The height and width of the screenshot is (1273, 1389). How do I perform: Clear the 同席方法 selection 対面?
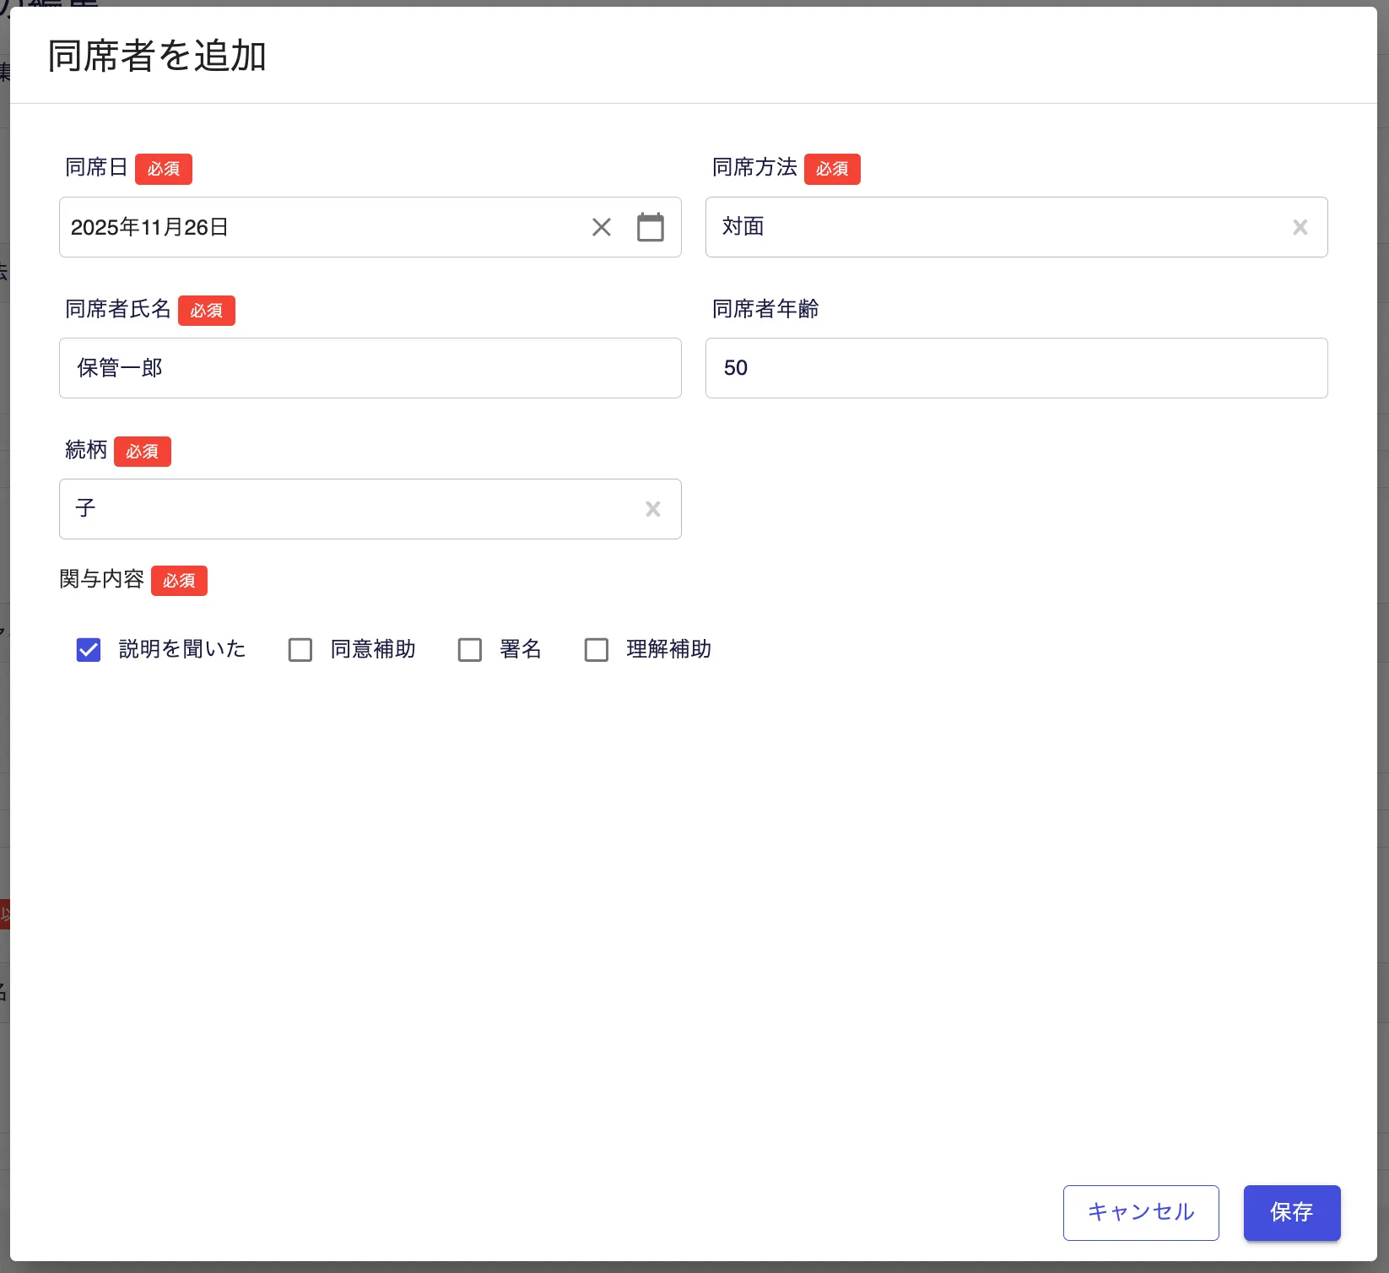(x=1300, y=227)
